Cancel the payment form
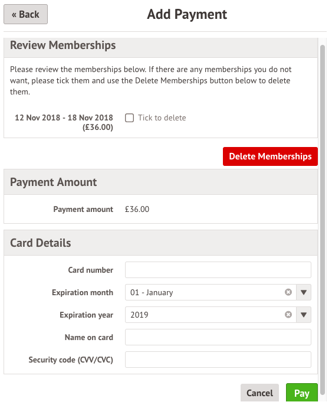Screen dimensions: 332x405 (x=259, y=393)
